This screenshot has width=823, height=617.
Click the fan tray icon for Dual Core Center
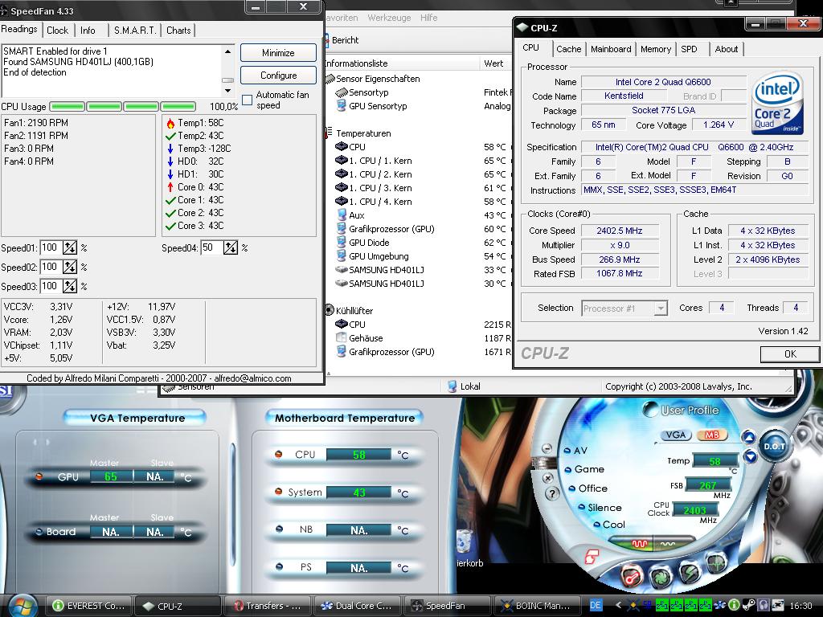pos(720,606)
